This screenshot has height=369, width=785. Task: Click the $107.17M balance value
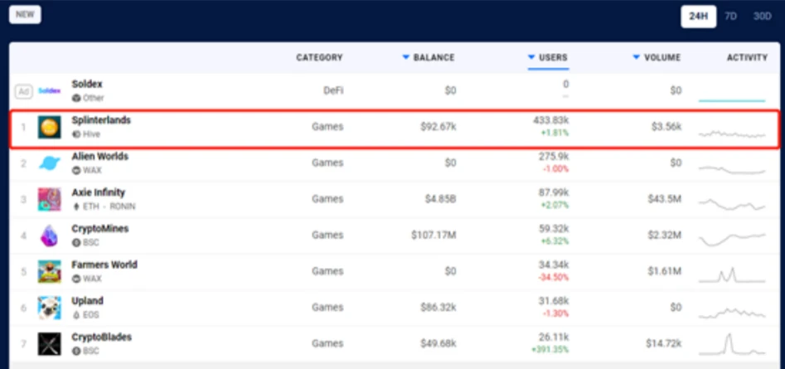(x=434, y=235)
